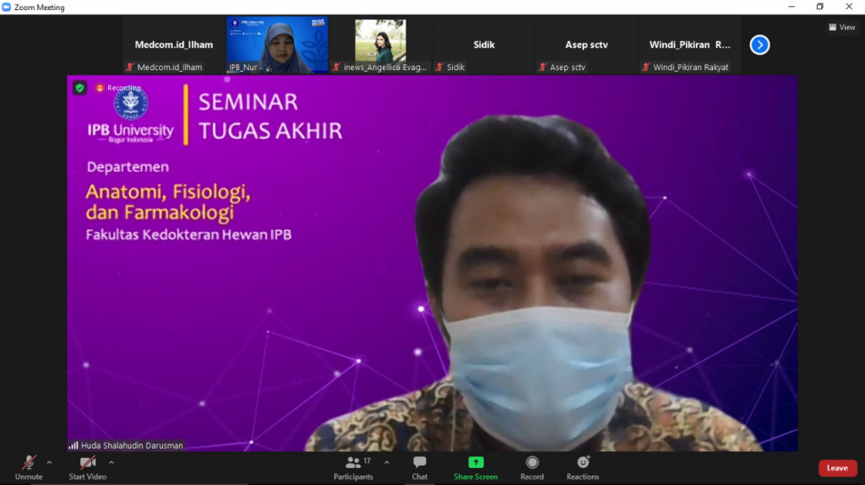The width and height of the screenshot is (865, 485).
Task: Leave the meeting with red Leave button
Action: click(x=836, y=468)
